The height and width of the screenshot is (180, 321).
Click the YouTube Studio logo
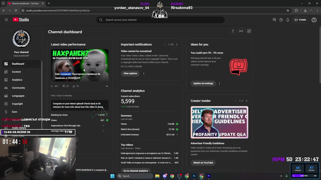(x=21, y=20)
